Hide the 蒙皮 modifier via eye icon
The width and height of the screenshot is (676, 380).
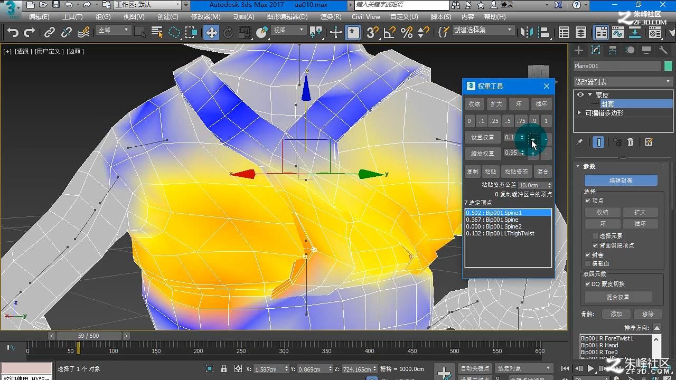(x=580, y=95)
